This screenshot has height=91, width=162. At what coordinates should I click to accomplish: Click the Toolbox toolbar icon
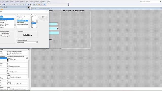point(42,5)
